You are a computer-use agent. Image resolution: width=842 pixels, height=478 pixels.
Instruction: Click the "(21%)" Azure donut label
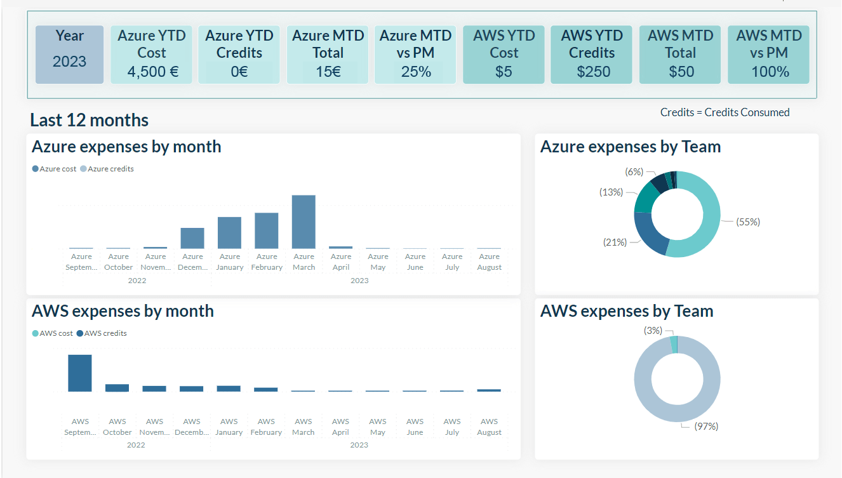(x=615, y=242)
